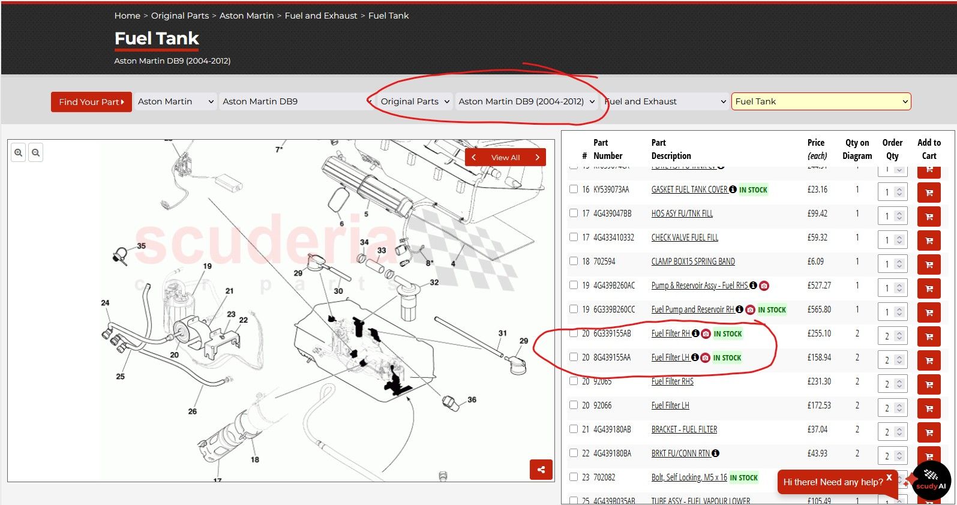The image size is (957, 505).
Task: Check the box for part 92066
Action: 574,405
